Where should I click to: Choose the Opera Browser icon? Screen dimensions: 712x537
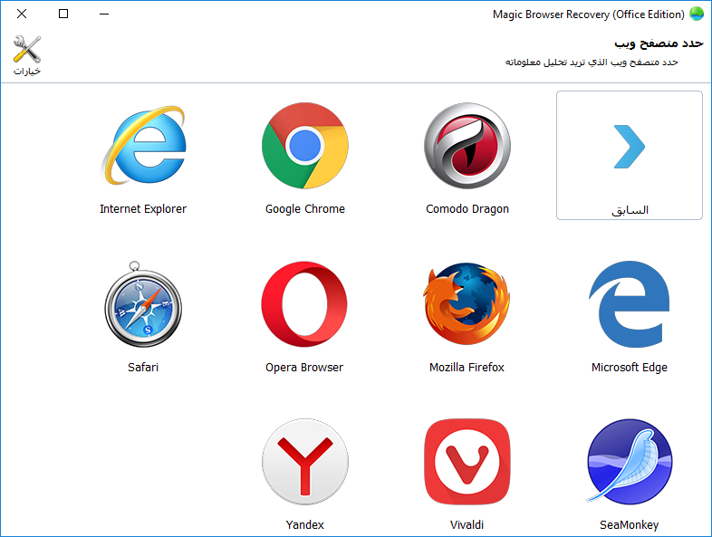304,304
